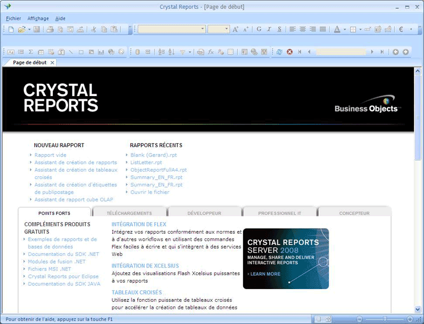Click the Cut scissors icon
The image size is (424, 324).
[x=94, y=30]
